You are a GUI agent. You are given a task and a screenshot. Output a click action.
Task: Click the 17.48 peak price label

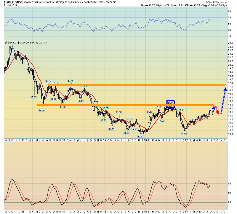point(71,81)
